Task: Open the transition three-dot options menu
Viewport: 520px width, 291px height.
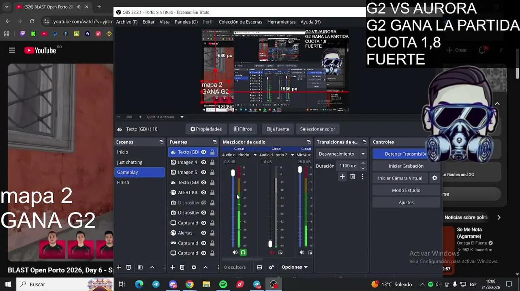Action: pyautogui.click(x=362, y=177)
